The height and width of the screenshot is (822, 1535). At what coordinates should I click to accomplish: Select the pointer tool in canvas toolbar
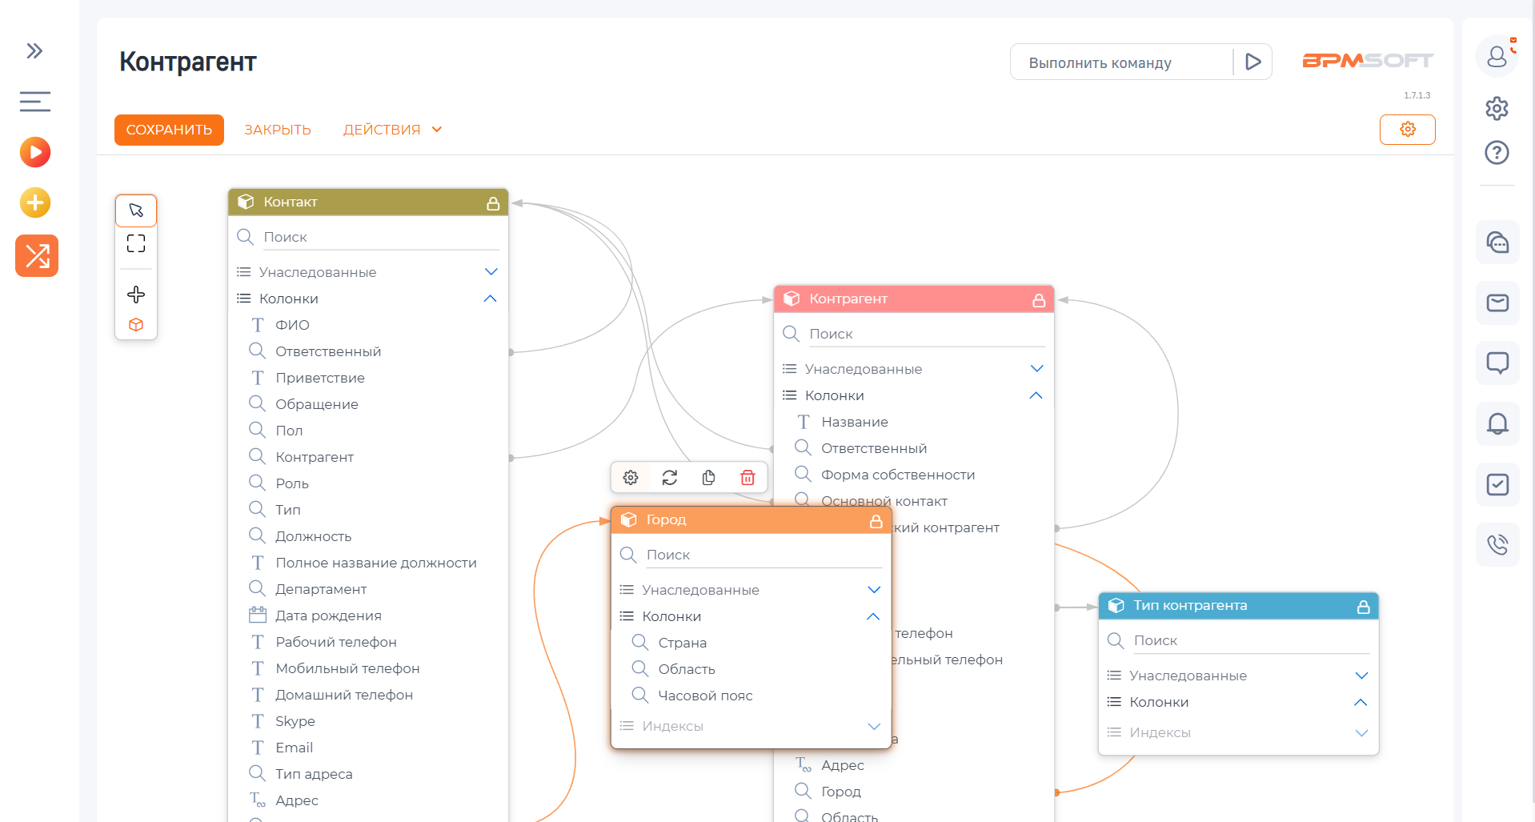click(x=136, y=211)
